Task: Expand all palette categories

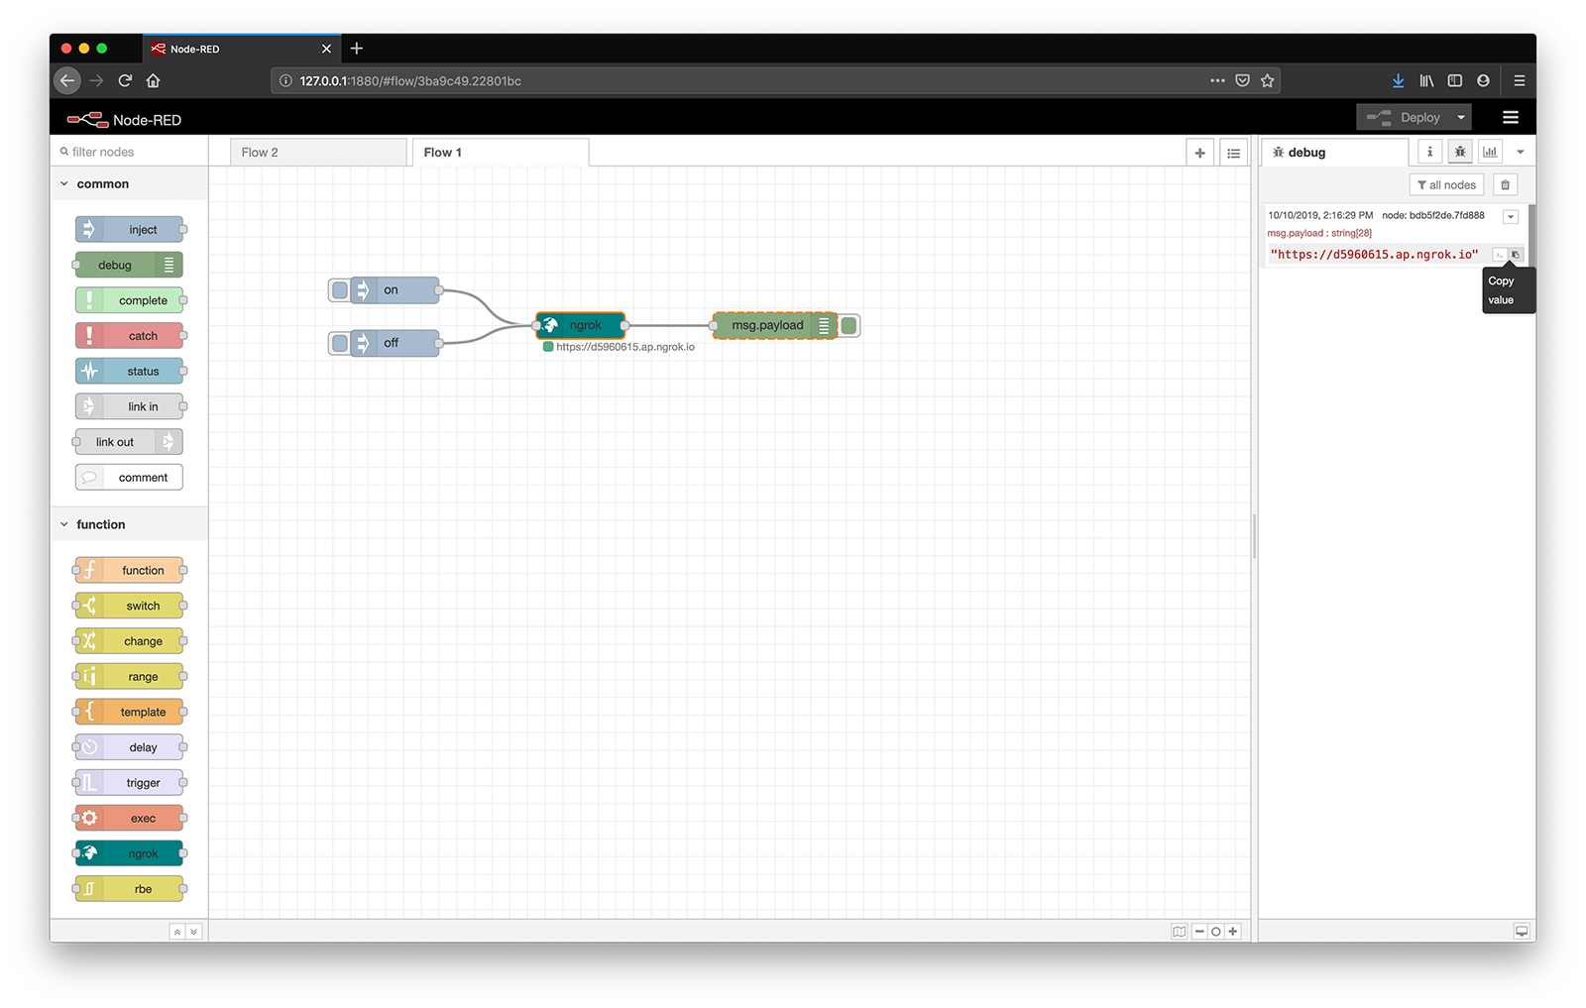Action: tap(193, 932)
